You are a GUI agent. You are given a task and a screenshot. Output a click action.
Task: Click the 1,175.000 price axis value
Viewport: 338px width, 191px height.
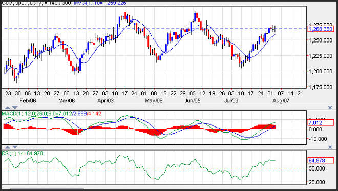(x=321, y=87)
